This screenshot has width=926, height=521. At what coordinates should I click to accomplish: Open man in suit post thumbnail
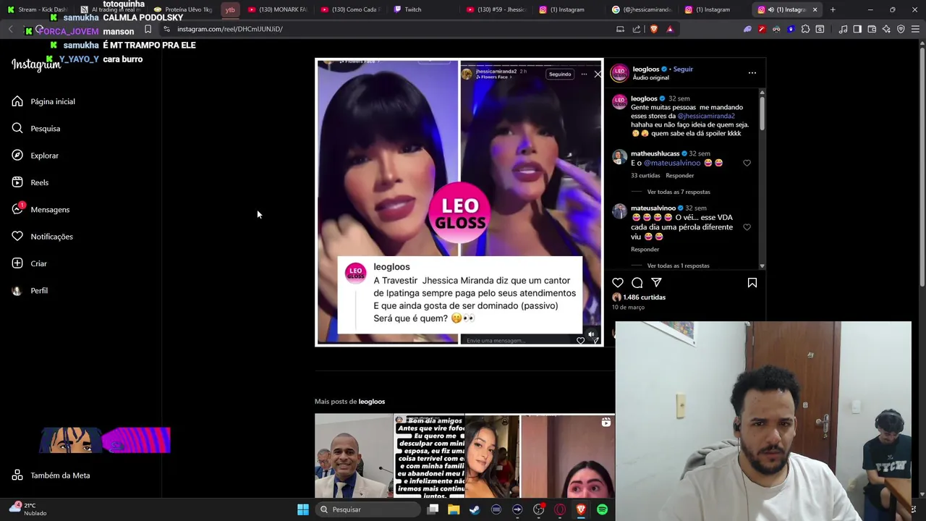click(354, 456)
